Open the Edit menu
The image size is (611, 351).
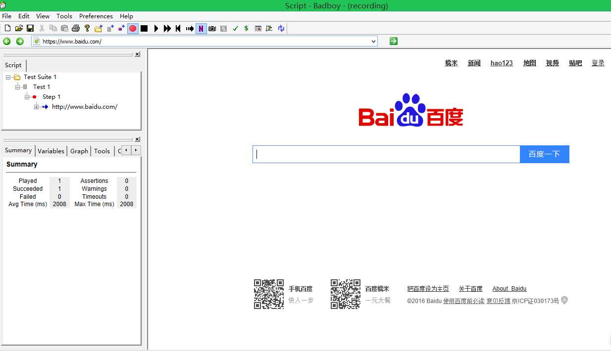[x=24, y=16]
